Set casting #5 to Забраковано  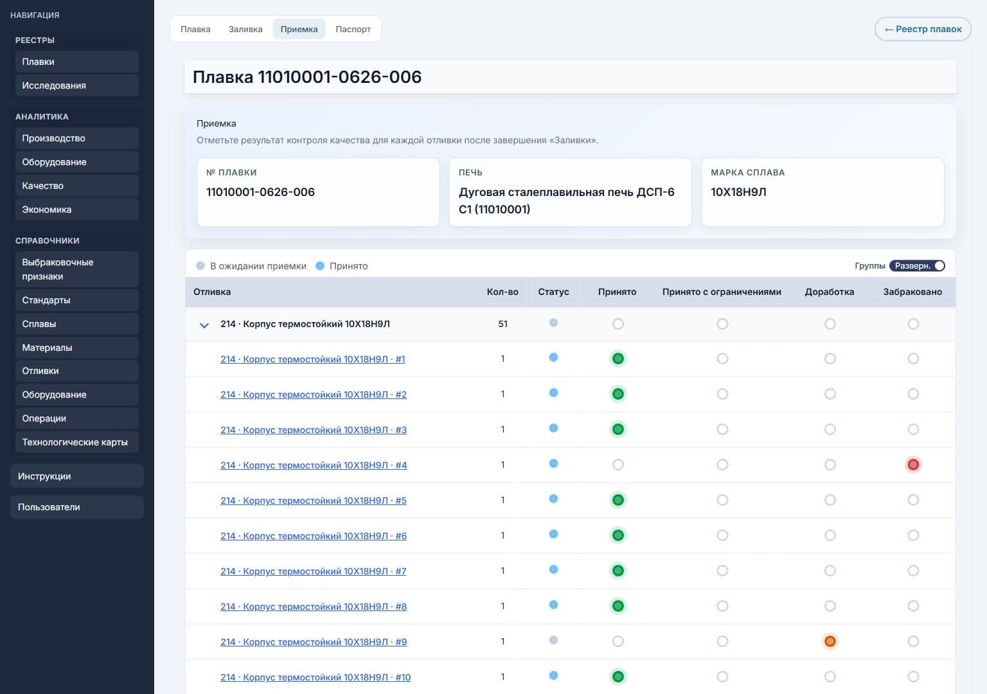[913, 500]
